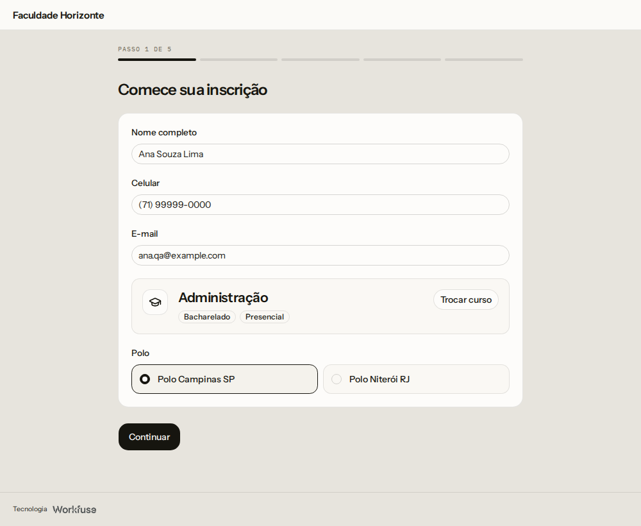Select the Polo Campinas SP option
641x526 pixels.
click(224, 379)
